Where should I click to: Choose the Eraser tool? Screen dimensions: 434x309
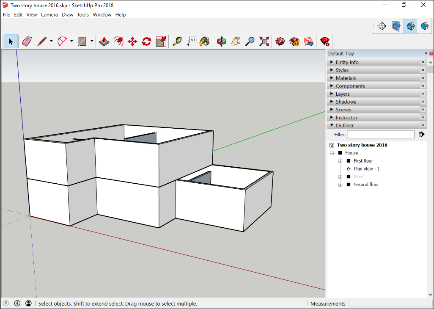27,41
